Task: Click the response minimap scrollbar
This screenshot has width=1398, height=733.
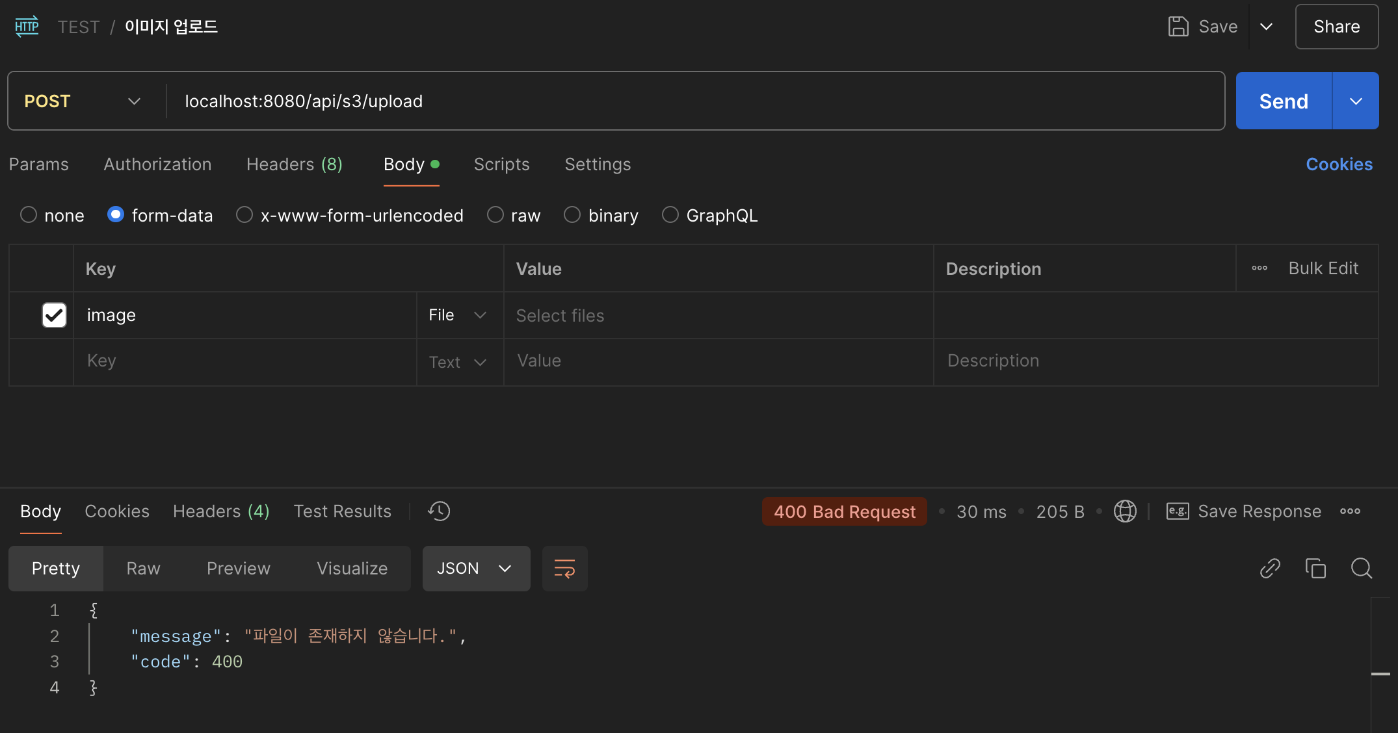Action: tap(1380, 673)
